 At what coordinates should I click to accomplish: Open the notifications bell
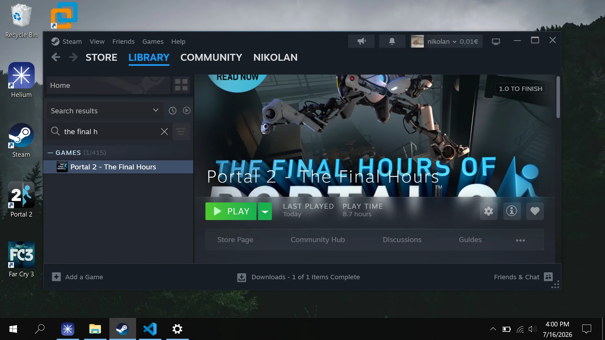[x=392, y=41]
